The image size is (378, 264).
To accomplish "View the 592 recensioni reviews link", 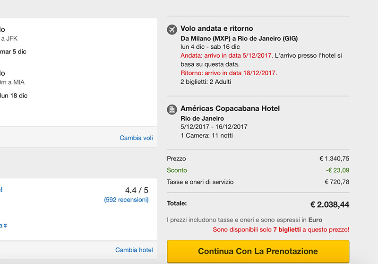I will pyautogui.click(x=126, y=200).
